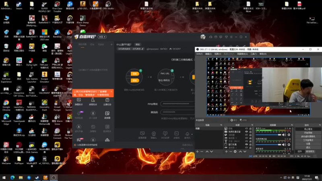
Task: Open Bandizip on the desktop
Action: click(57, 34)
